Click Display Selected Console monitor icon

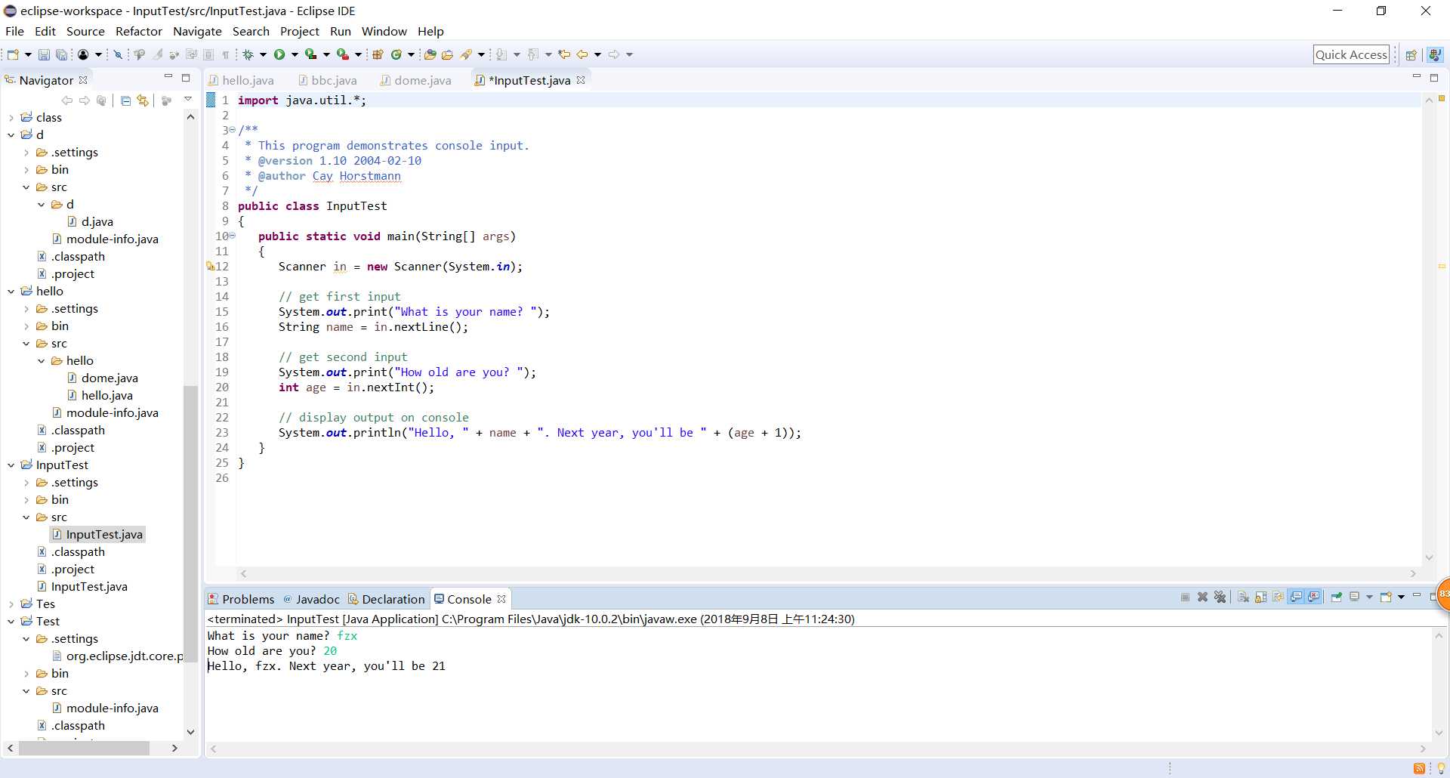(x=1355, y=597)
